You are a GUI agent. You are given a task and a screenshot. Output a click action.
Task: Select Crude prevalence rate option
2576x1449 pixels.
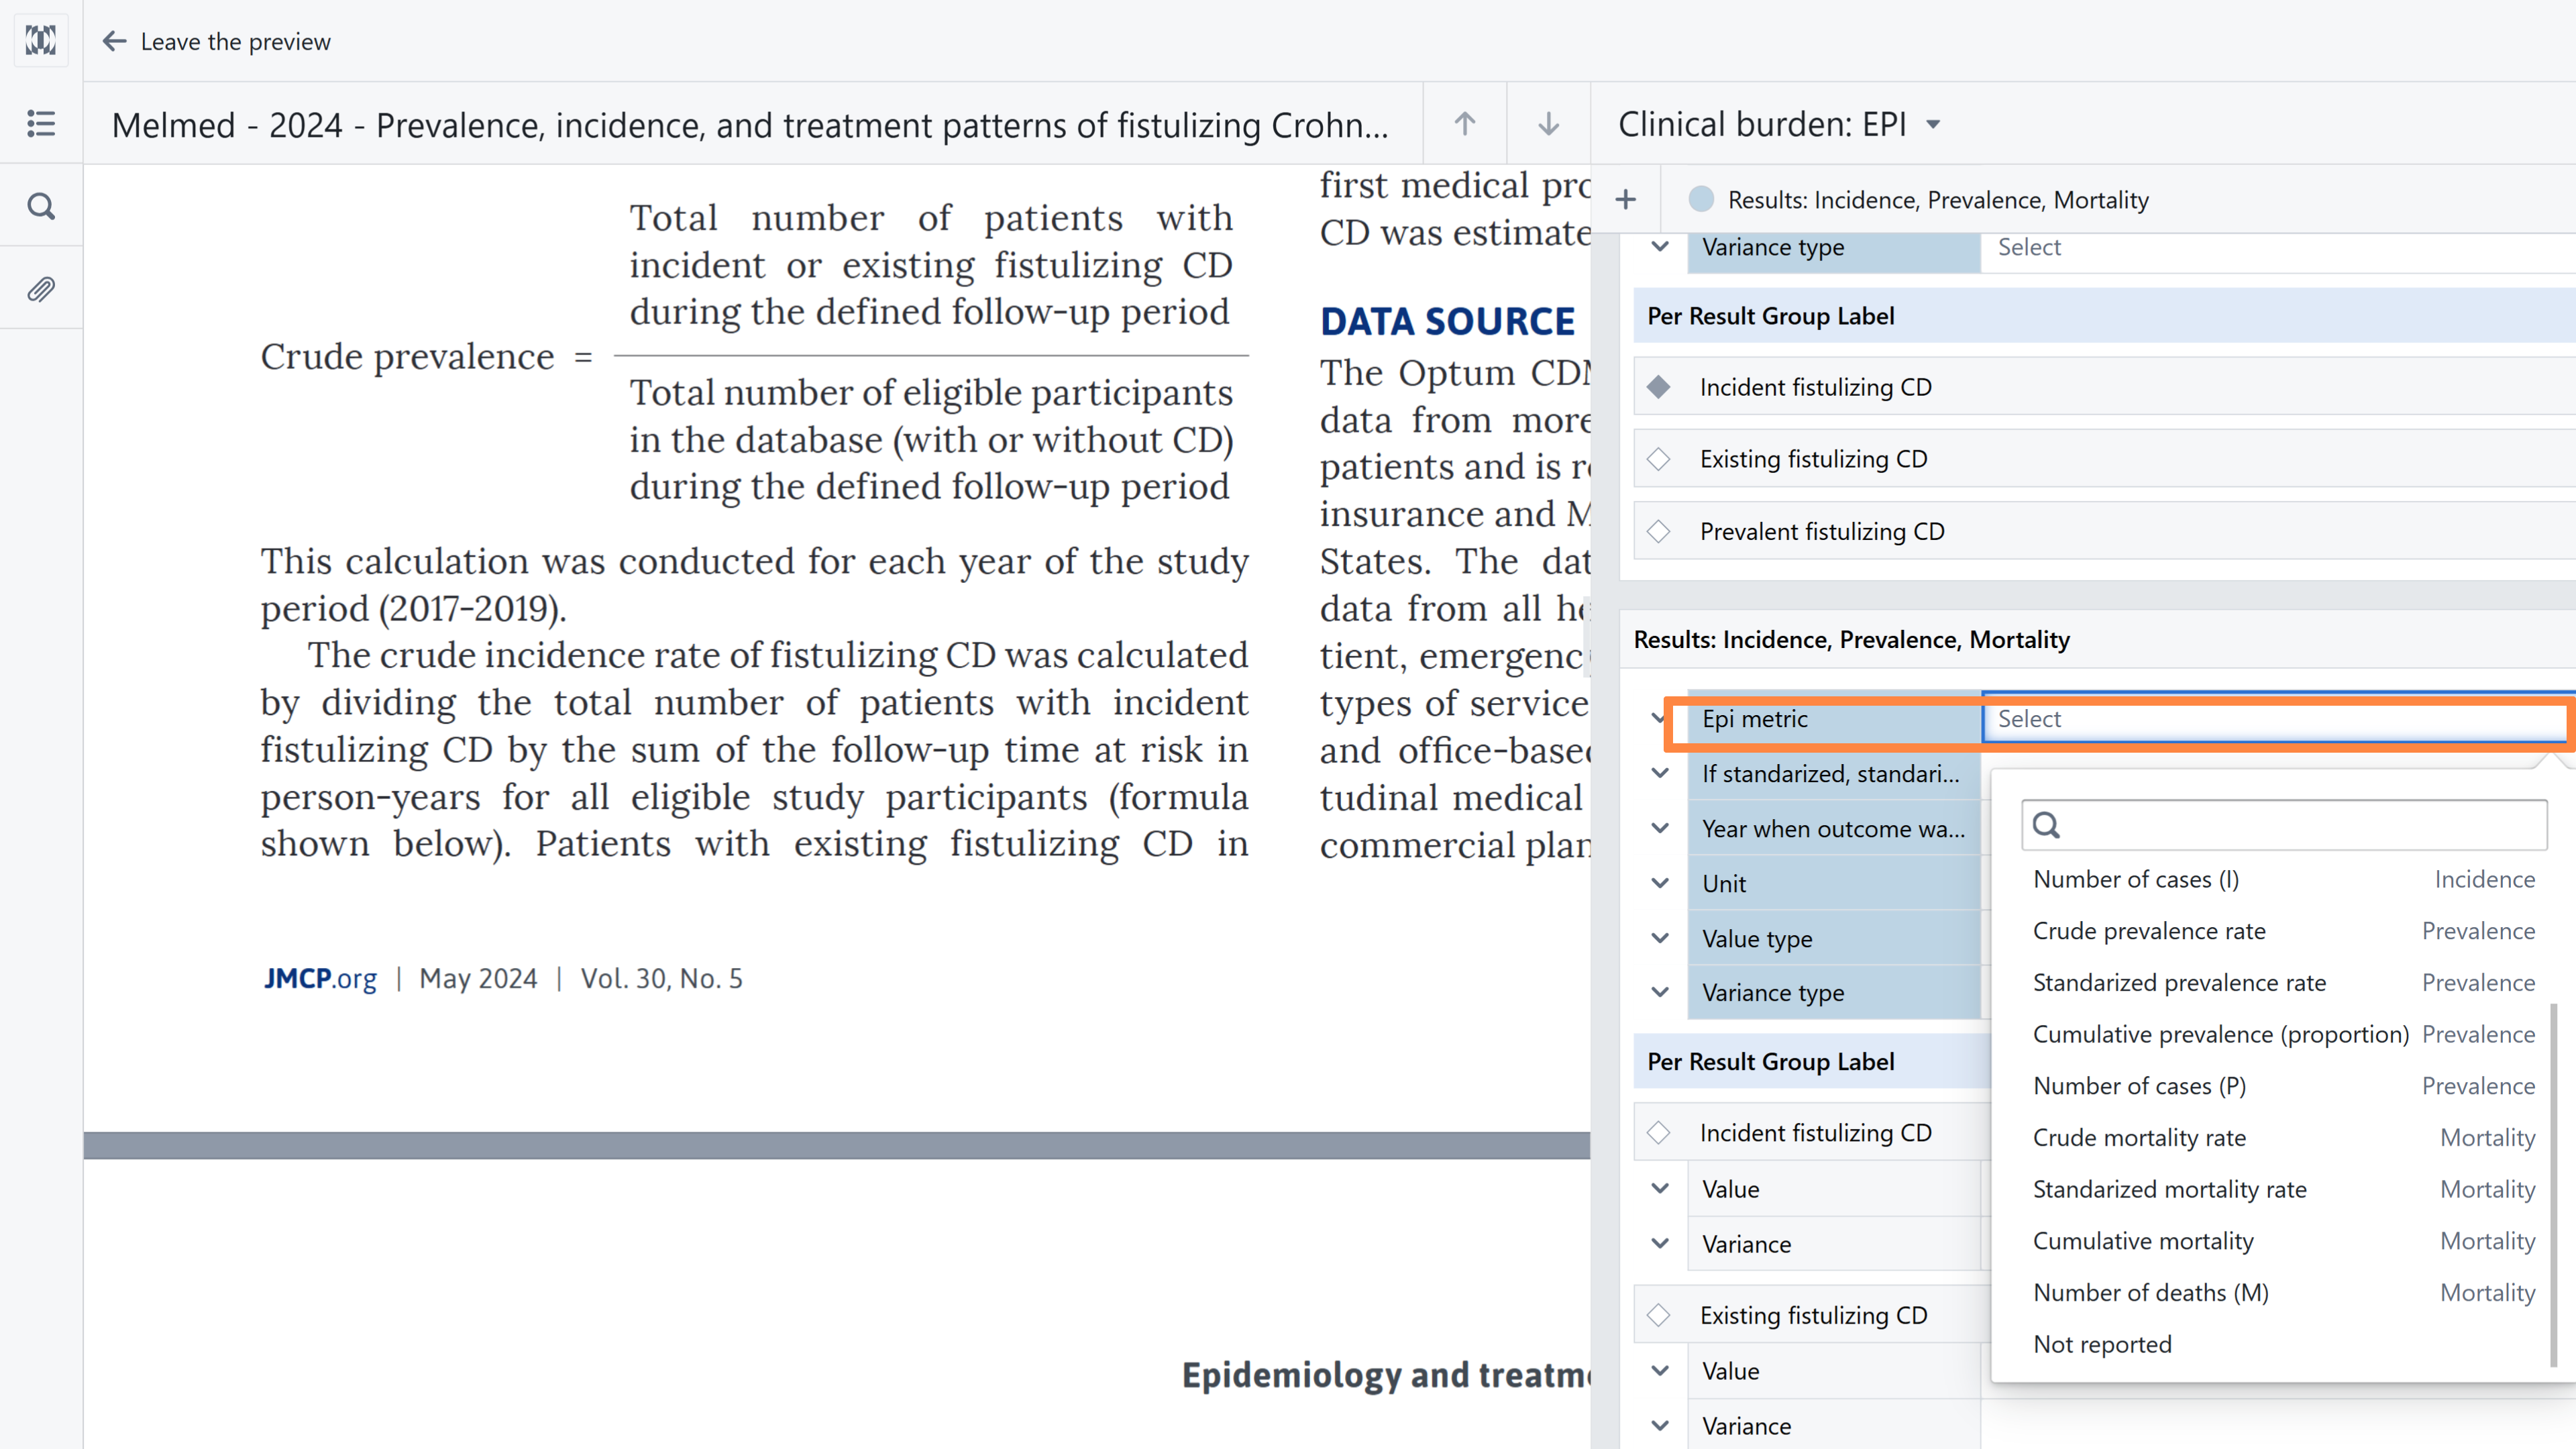point(2284,931)
